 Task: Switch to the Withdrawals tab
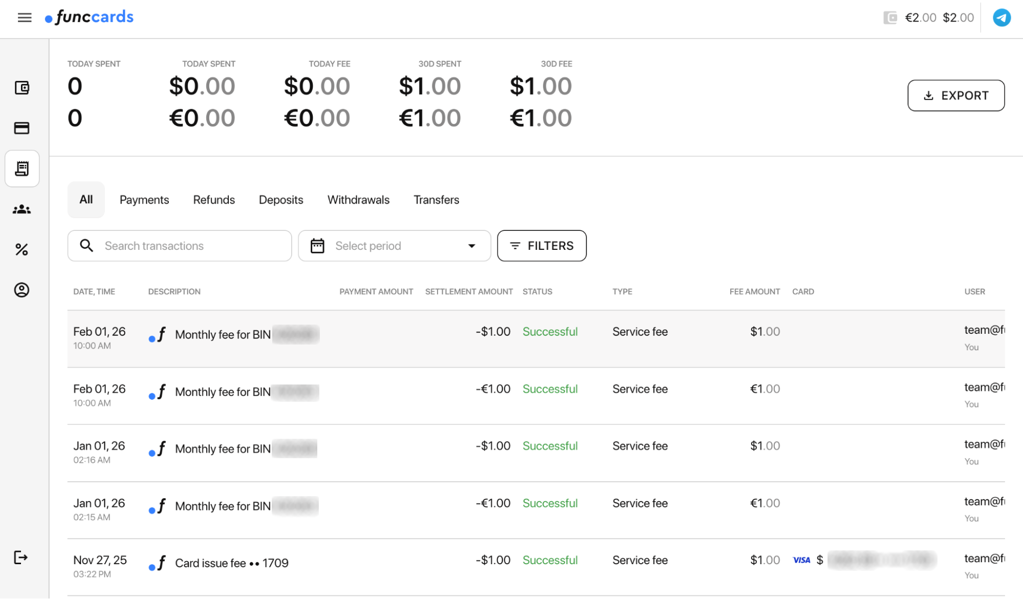(x=358, y=200)
